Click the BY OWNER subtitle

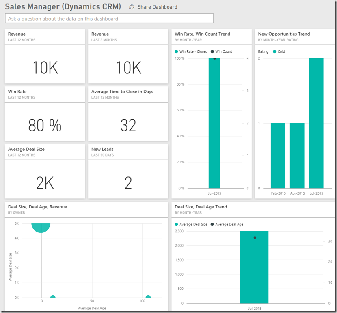(16, 212)
